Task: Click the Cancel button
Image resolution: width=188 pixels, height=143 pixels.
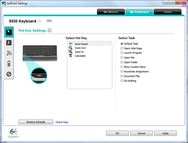Action: pyautogui.click(x=141, y=133)
